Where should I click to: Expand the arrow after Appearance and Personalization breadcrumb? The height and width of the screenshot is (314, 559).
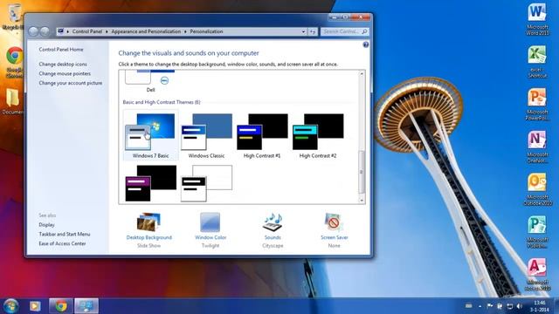point(185,31)
